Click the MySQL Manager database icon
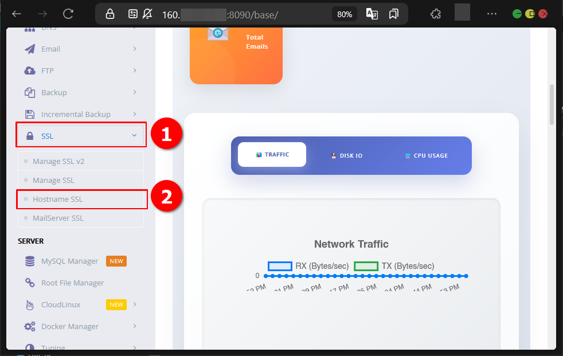 [x=30, y=261]
